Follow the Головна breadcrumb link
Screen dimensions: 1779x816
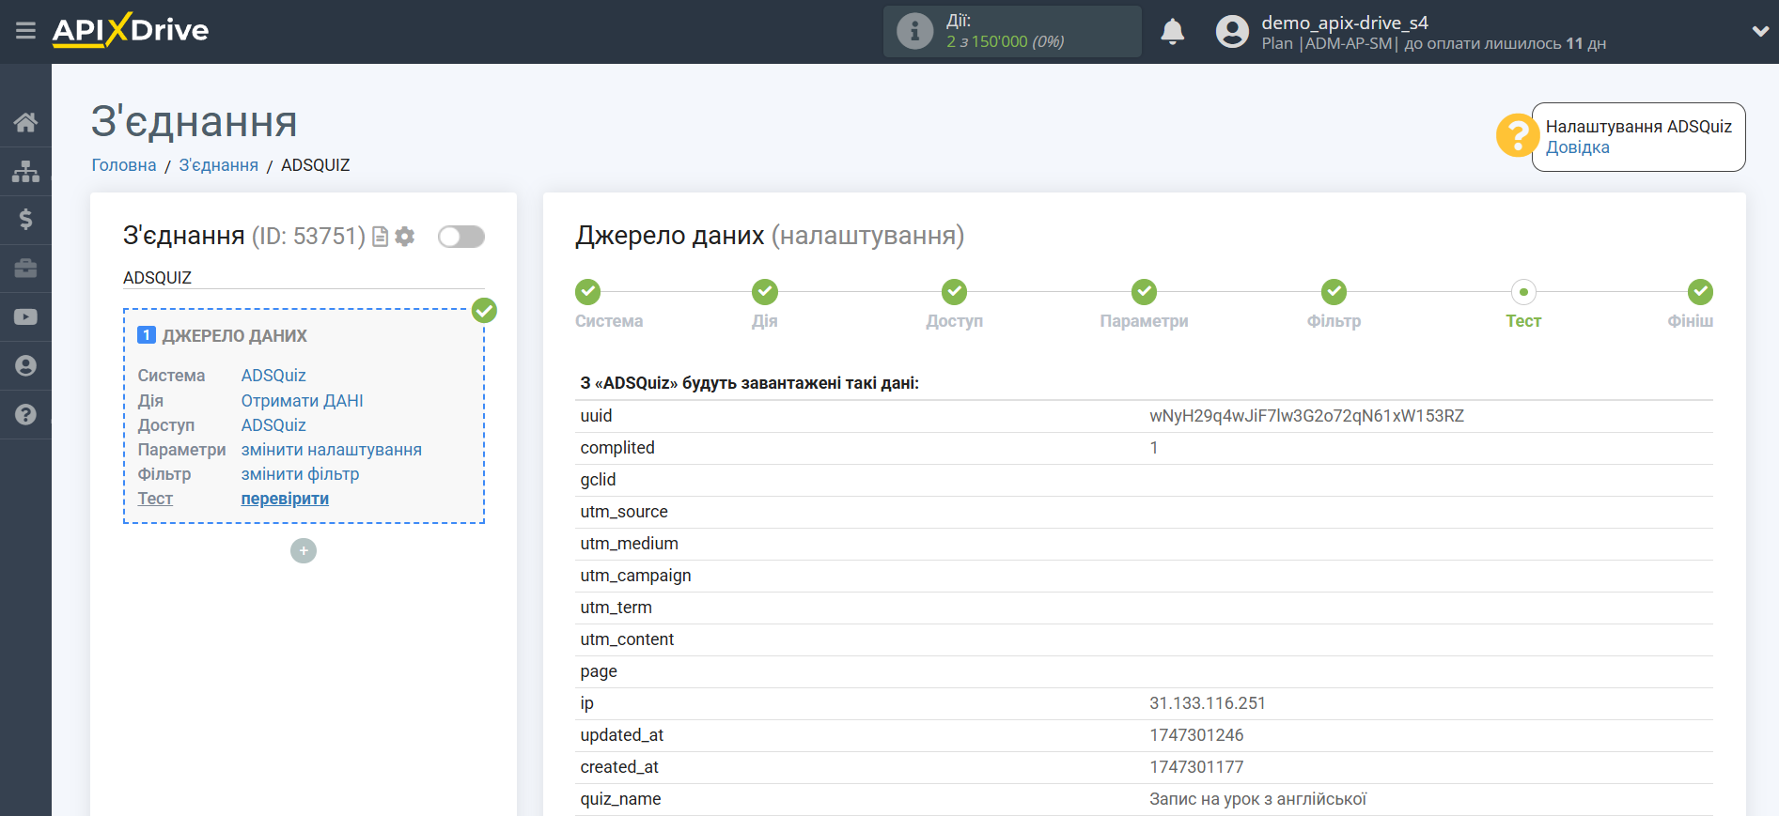click(124, 165)
